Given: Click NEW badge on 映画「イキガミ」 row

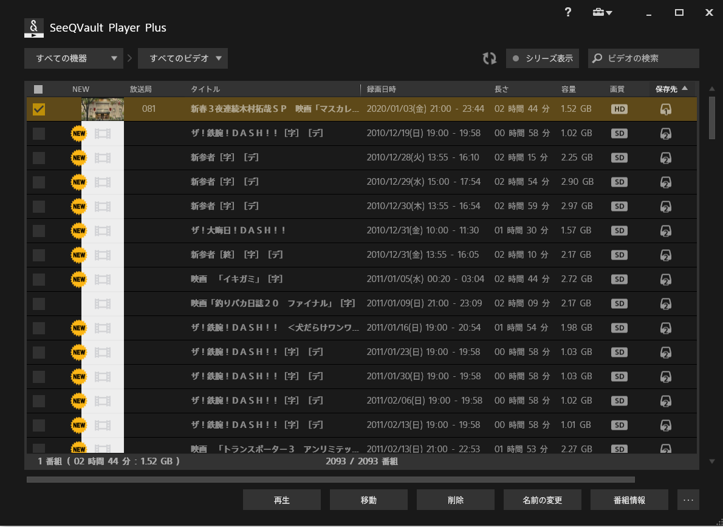Looking at the screenshot, I should coord(79,279).
